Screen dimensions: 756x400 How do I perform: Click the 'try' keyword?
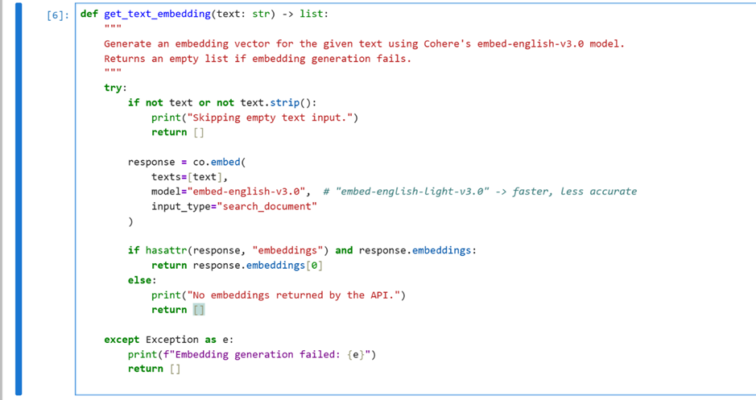coord(114,88)
